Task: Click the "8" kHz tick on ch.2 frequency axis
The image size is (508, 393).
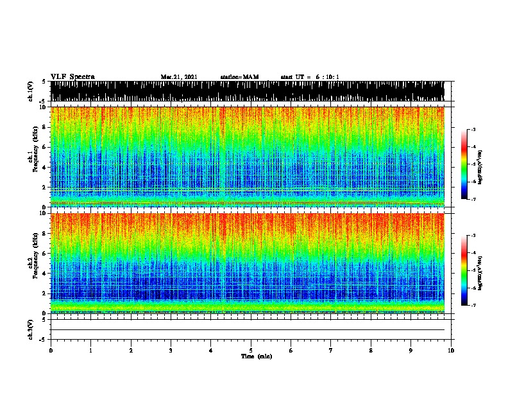Action: [x=45, y=234]
